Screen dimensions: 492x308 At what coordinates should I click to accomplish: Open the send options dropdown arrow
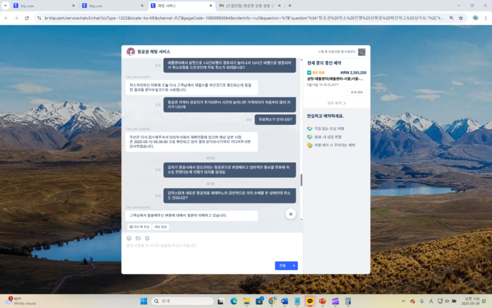pos(294,266)
